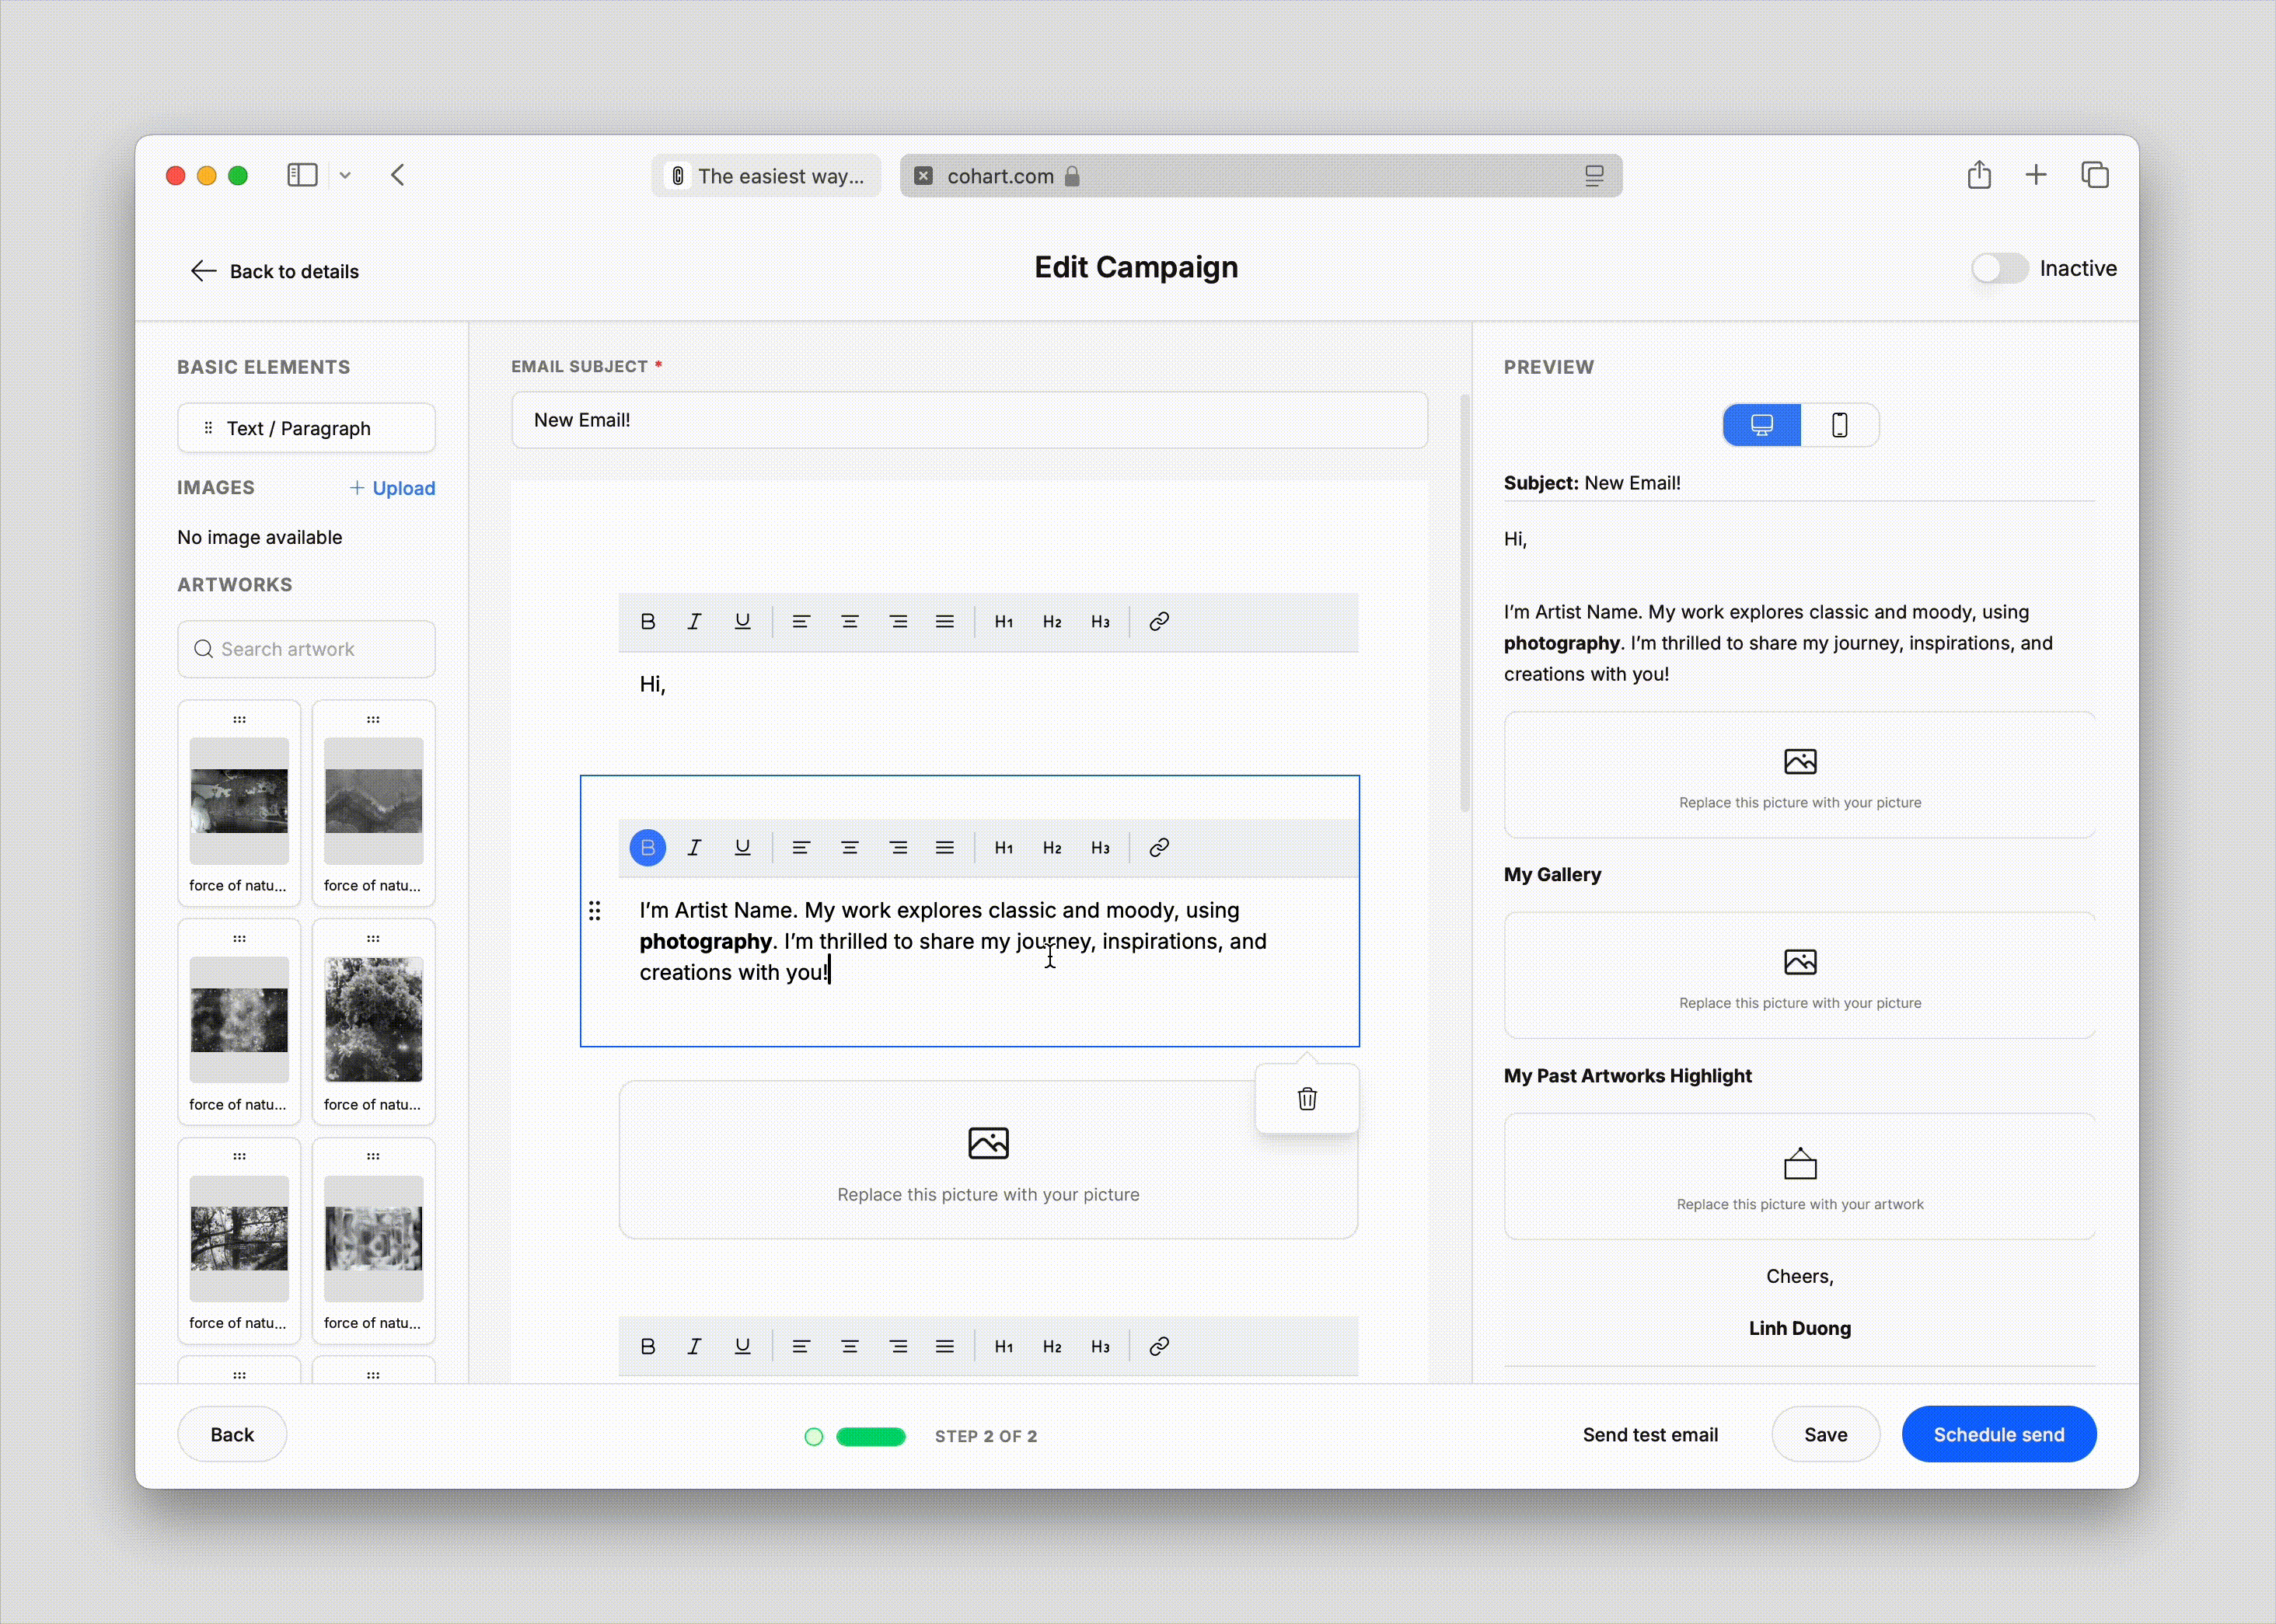This screenshot has height=1624, width=2276.
Task: Apply H1 heading in the 'Hi,' block toolbar
Action: coord(1004,622)
